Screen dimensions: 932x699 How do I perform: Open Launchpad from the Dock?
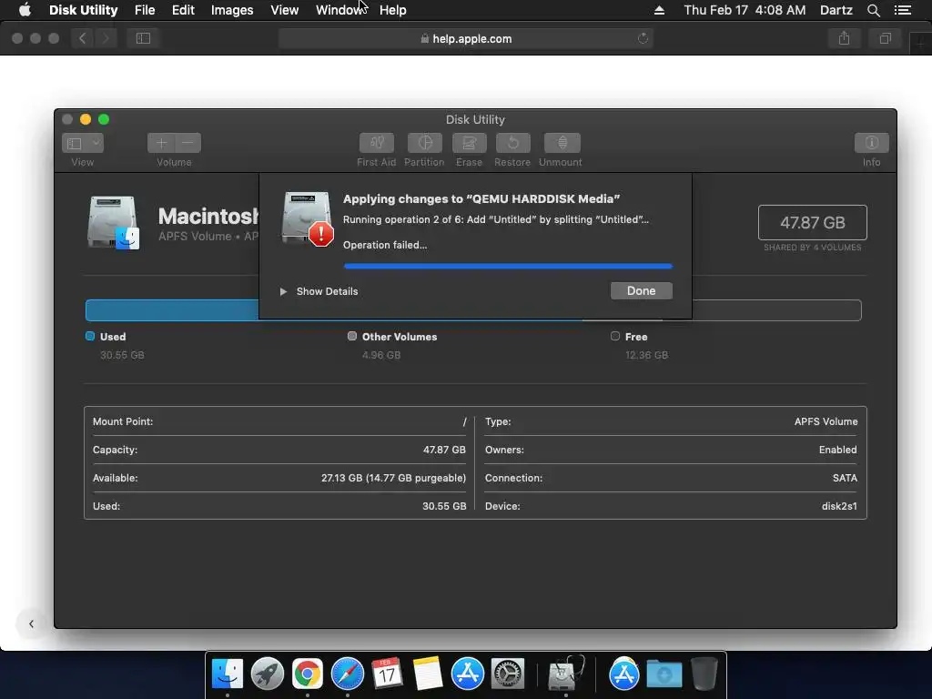click(268, 674)
